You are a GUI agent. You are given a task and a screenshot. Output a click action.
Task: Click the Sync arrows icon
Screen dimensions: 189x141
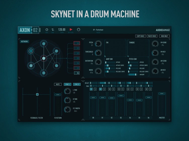click(x=53, y=30)
